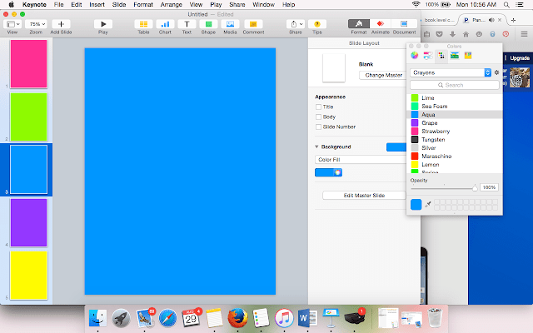Open the Media browser icon
533x333 pixels.
[x=229, y=24]
